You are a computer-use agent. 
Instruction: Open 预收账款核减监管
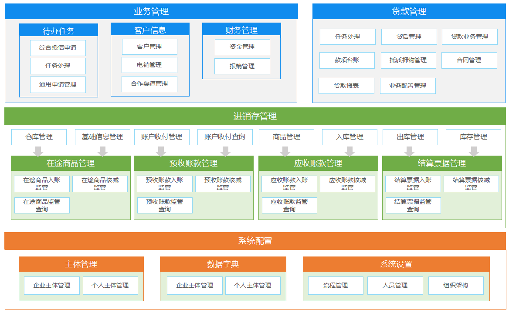click(223, 184)
